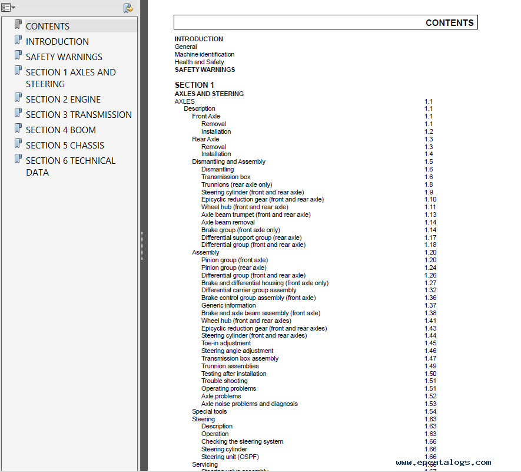Select the SECTION 4 BOOM bookmark
The image size is (521, 472).
tap(61, 130)
